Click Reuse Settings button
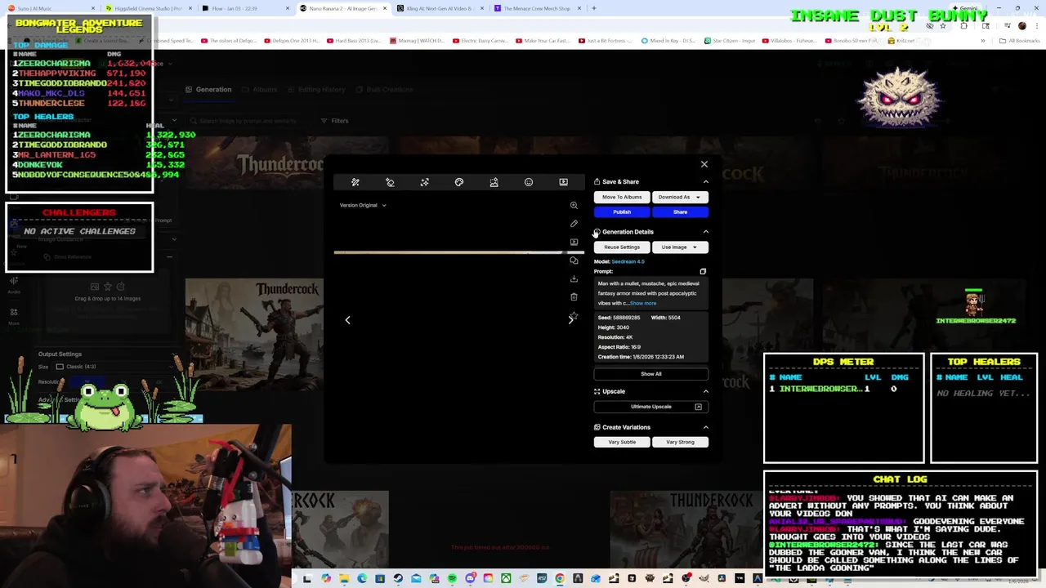Screen dimensions: 1046x588 click(x=622, y=247)
